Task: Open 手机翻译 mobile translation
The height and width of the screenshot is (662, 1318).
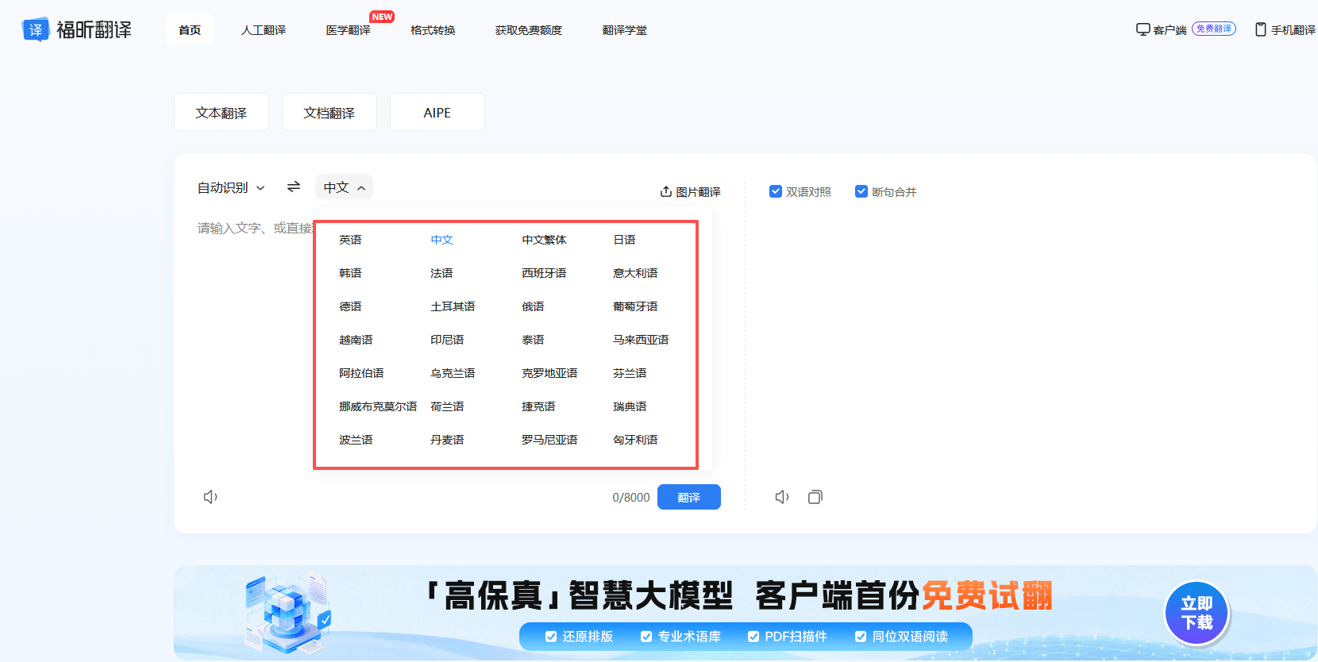Action: [x=1285, y=30]
